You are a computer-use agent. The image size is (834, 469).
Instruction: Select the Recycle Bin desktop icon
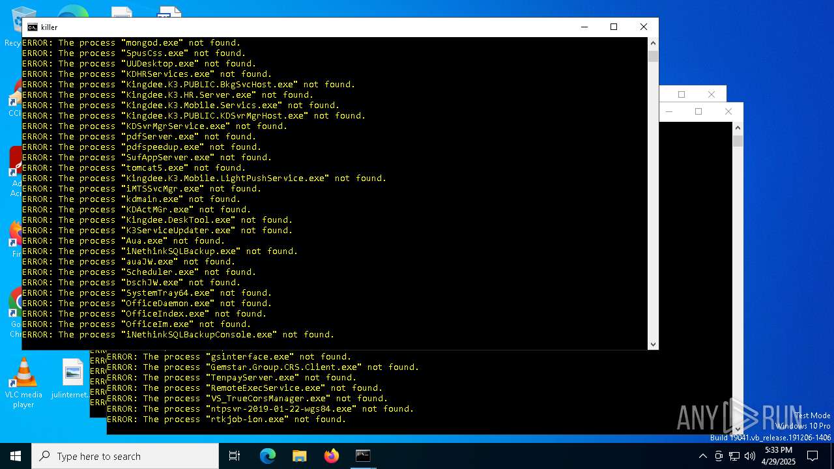click(x=13, y=26)
